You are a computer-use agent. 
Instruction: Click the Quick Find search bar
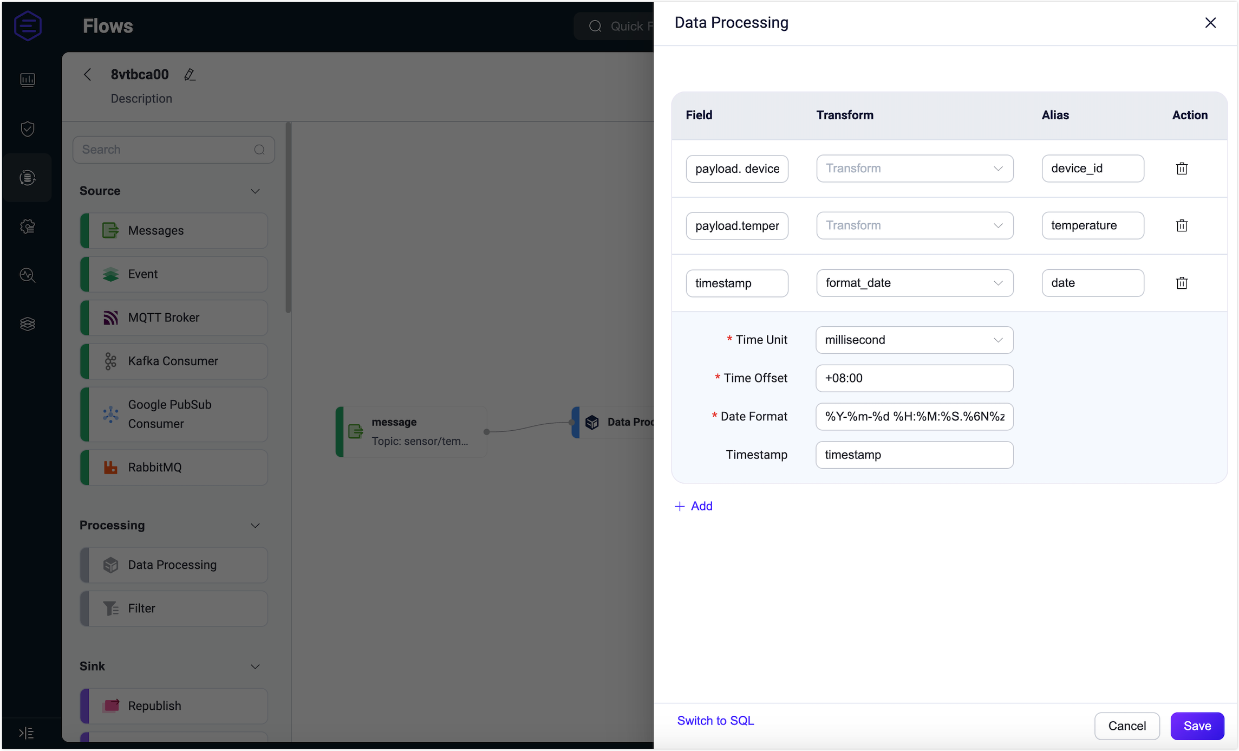[x=614, y=26]
